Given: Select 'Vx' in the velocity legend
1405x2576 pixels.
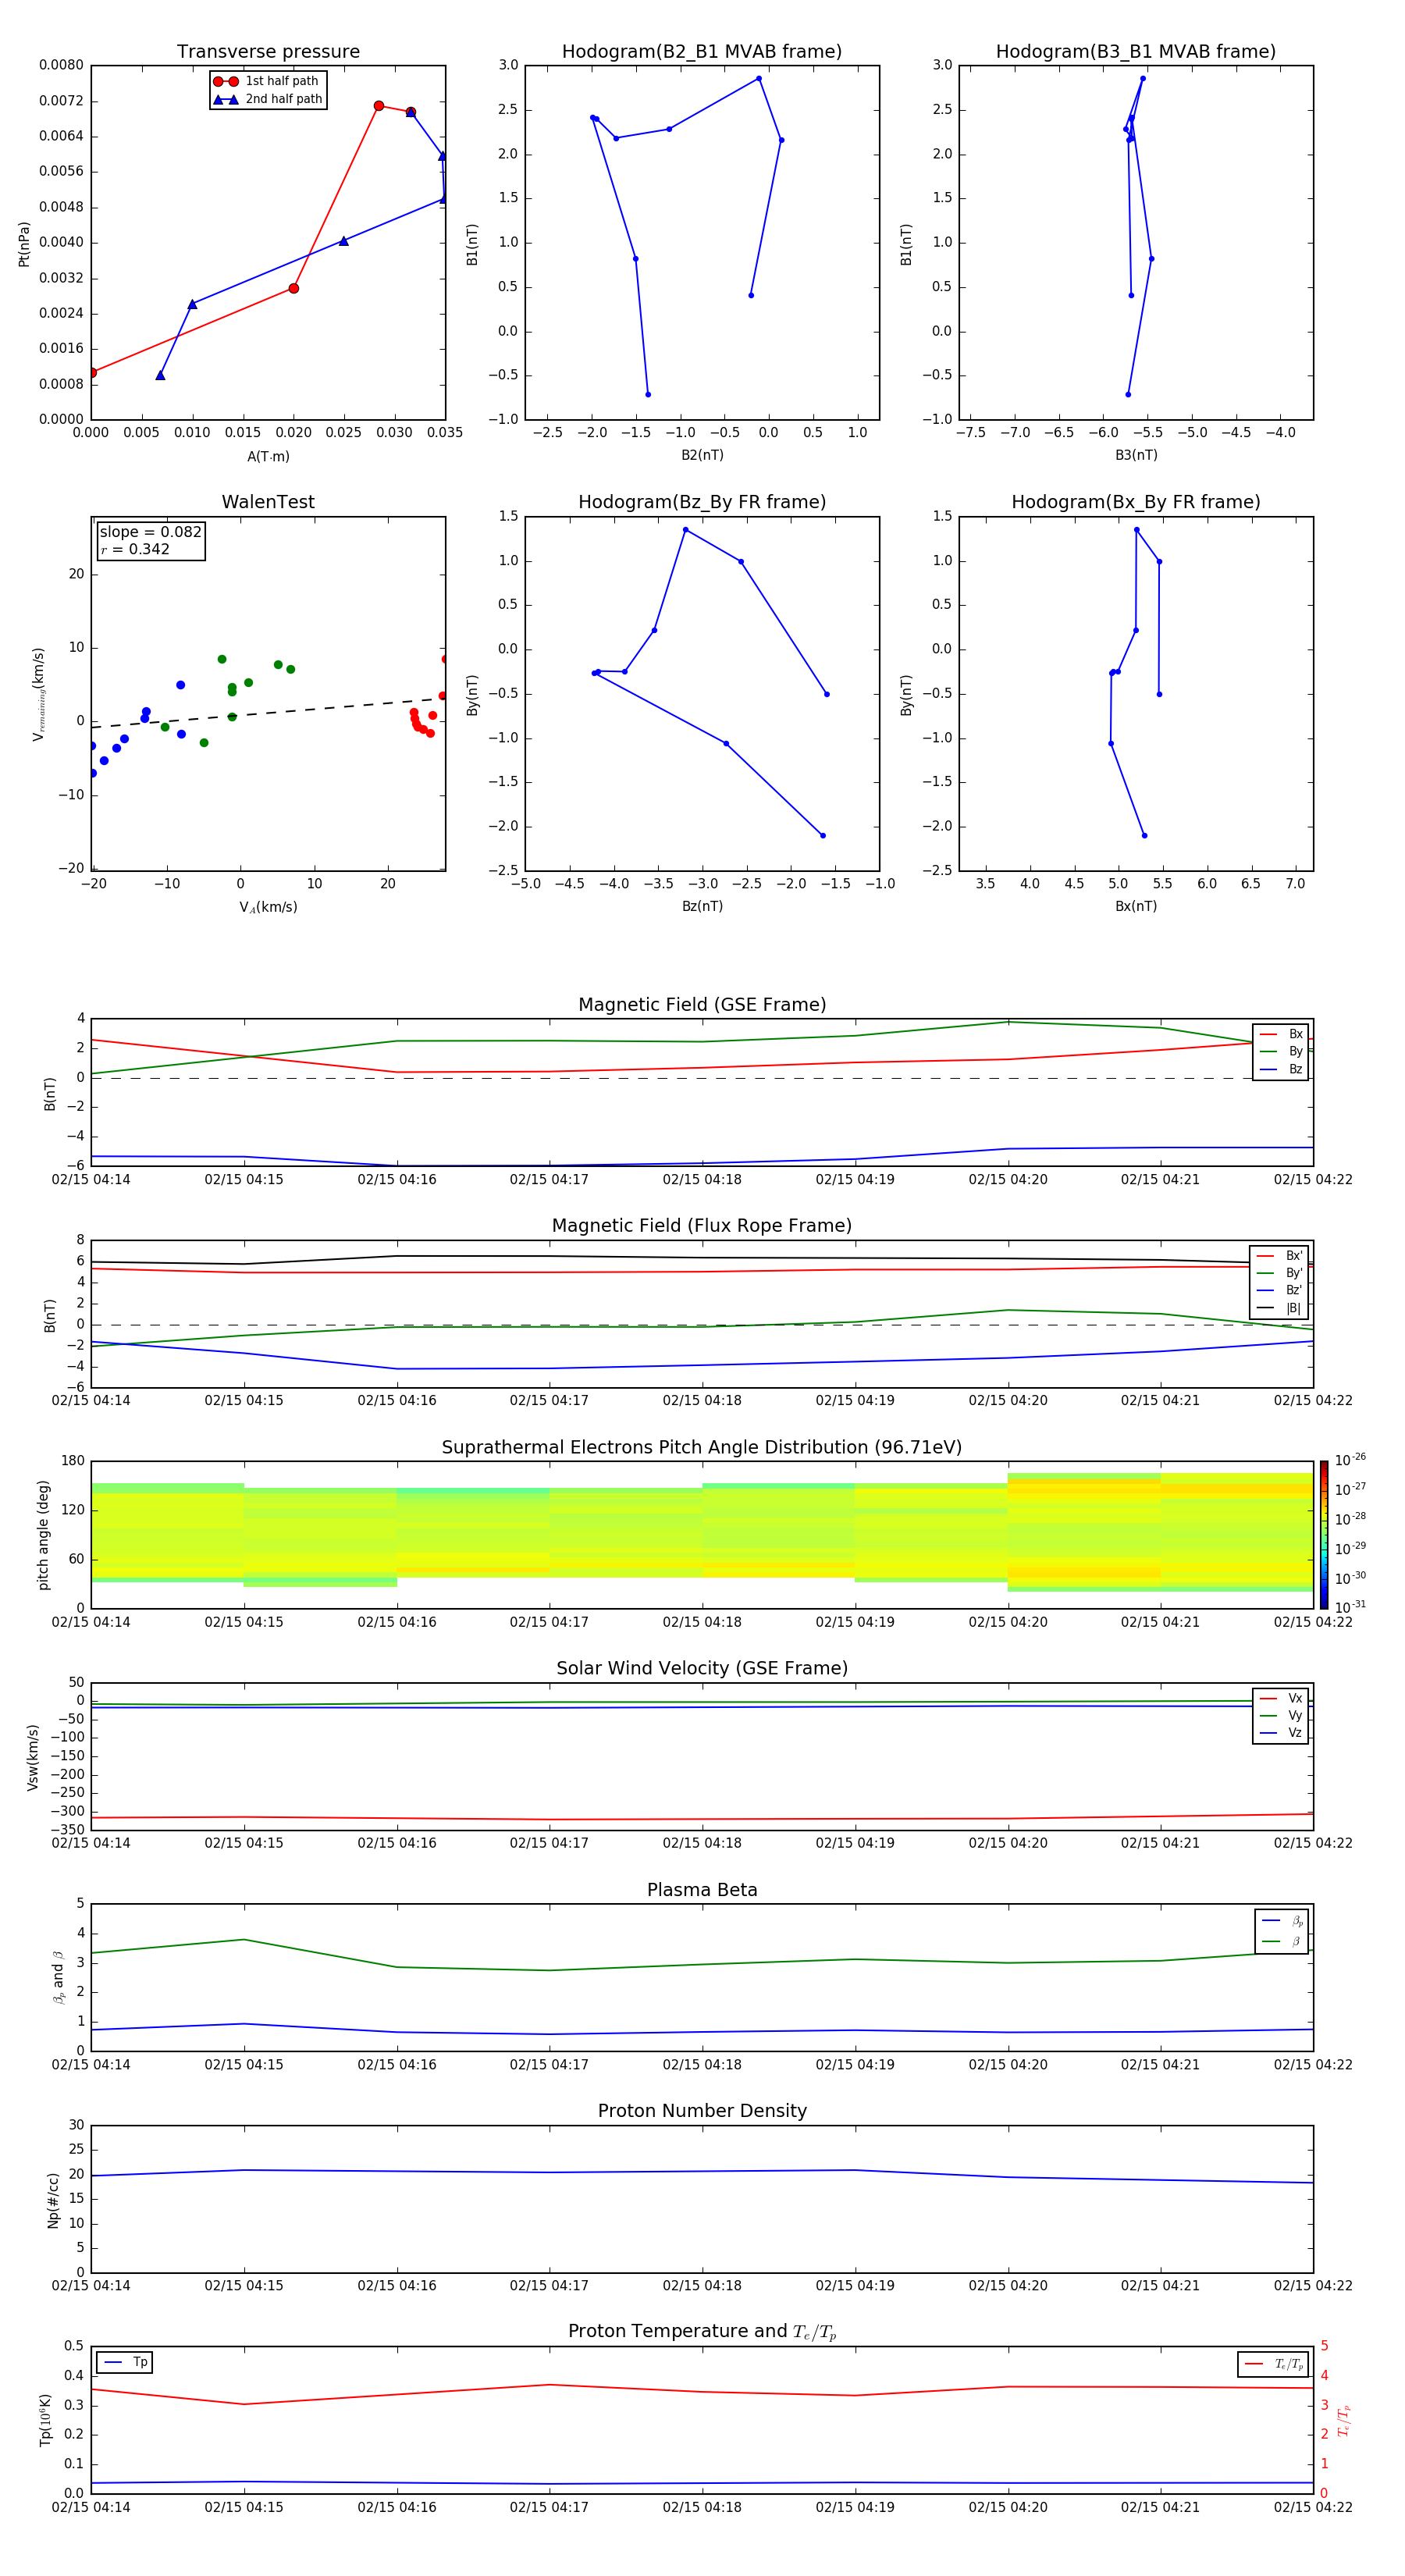Looking at the screenshot, I should [1281, 1698].
